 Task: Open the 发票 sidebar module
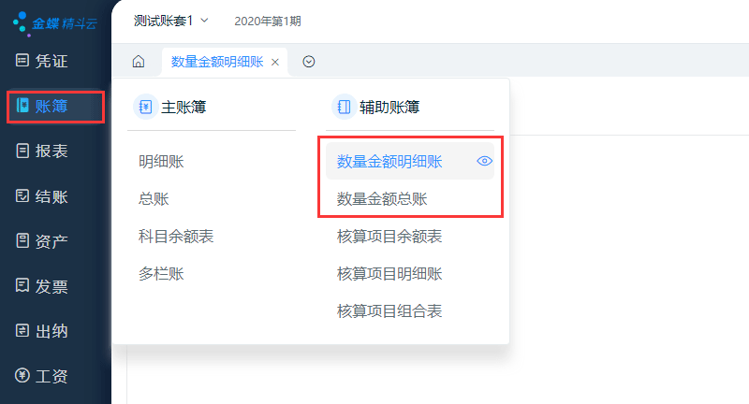coord(42,286)
